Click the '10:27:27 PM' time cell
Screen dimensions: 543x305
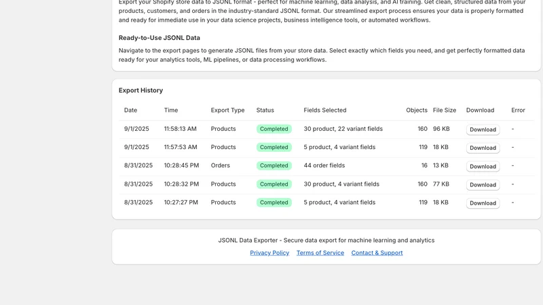[181, 202]
